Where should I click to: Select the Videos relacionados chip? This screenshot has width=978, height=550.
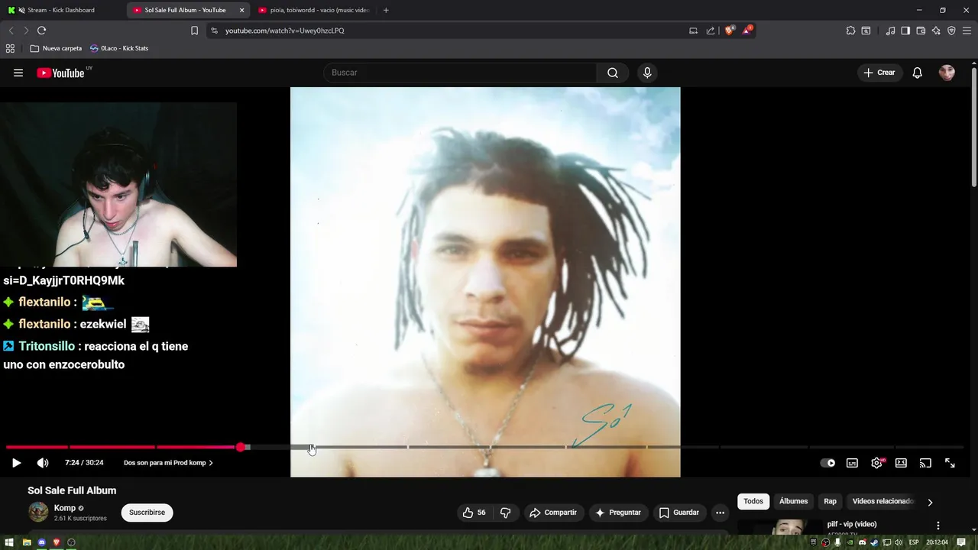[x=883, y=501]
